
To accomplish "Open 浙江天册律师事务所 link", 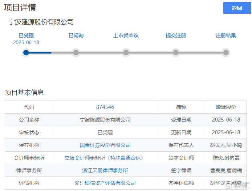I will tap(105, 170).
